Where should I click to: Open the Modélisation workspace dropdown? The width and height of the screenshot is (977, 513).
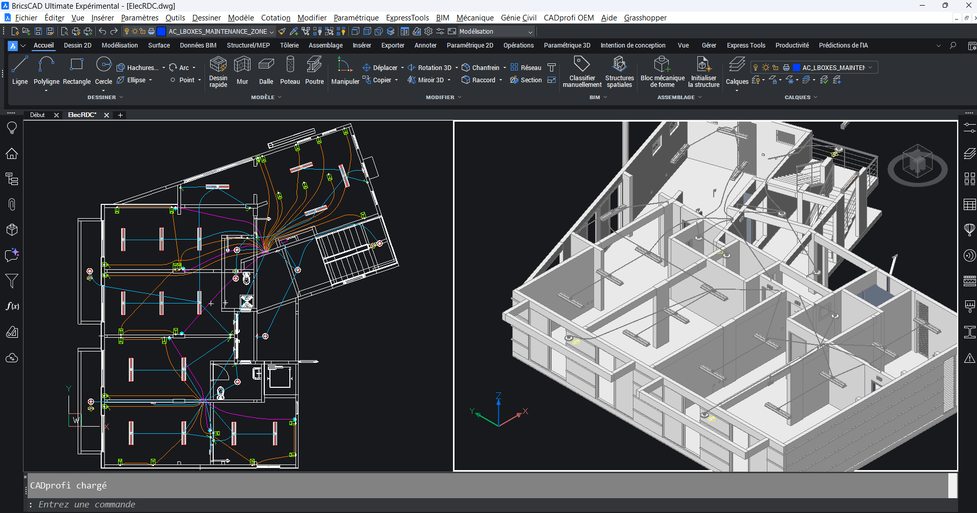tap(495, 32)
